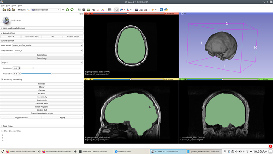
Task: Click the red error log icon
Action: [270, 146]
